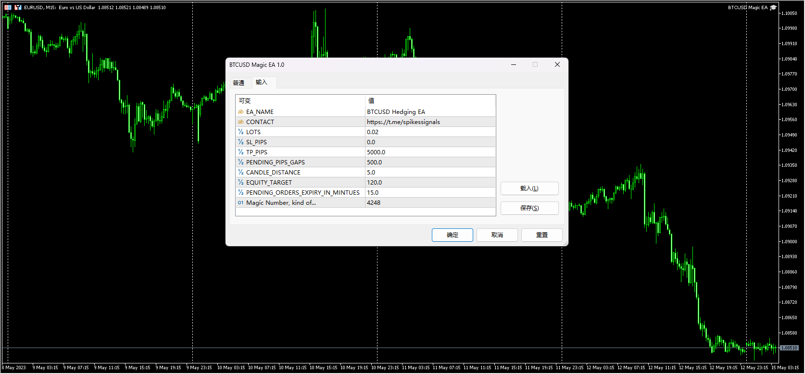Click the type icon beside CONTACT
This screenshot has width=805, height=374.
click(240, 122)
